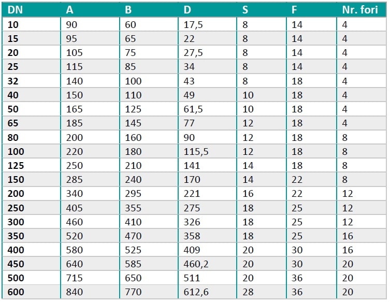Click the A value 840
Image resolution: width=390 pixels, height=302 pixels.
[75, 292]
